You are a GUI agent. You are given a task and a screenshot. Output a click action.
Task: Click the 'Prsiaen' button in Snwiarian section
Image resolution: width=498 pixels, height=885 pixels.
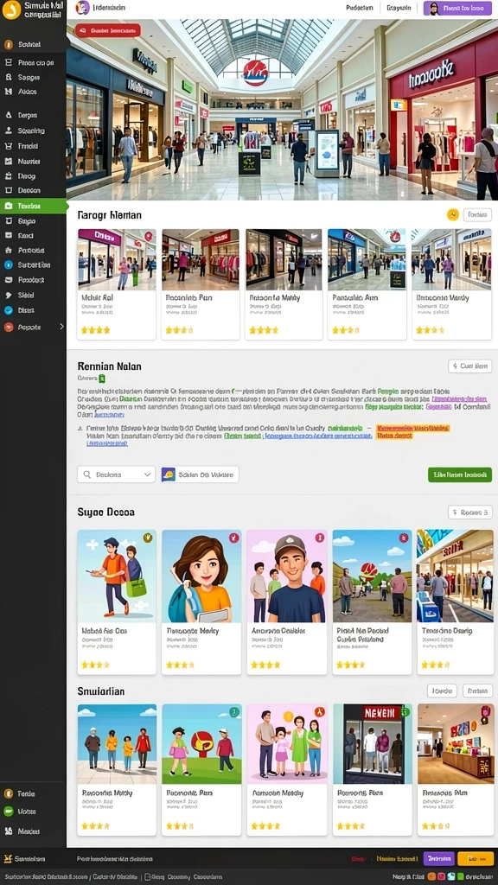tap(477, 691)
